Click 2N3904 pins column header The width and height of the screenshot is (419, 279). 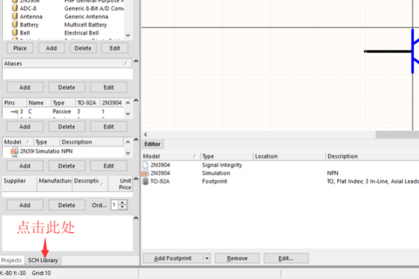tap(112, 103)
